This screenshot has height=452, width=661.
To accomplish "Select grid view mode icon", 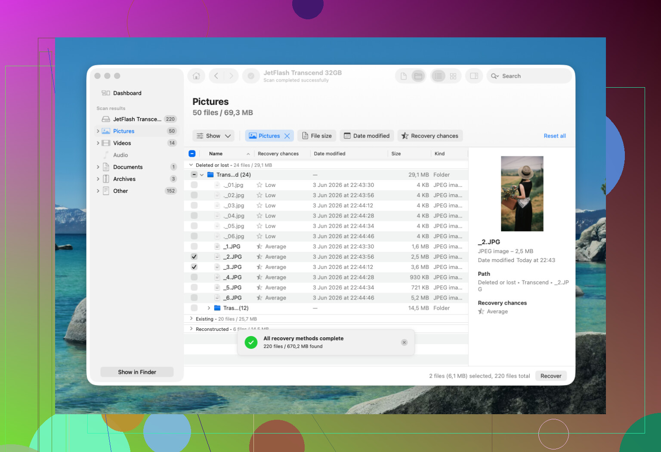I will click(453, 76).
